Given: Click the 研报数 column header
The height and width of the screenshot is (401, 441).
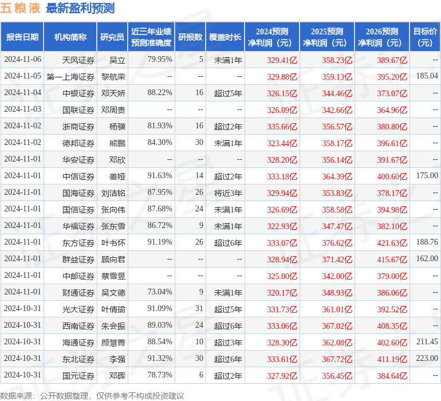Looking at the screenshot, I should pos(190,37).
